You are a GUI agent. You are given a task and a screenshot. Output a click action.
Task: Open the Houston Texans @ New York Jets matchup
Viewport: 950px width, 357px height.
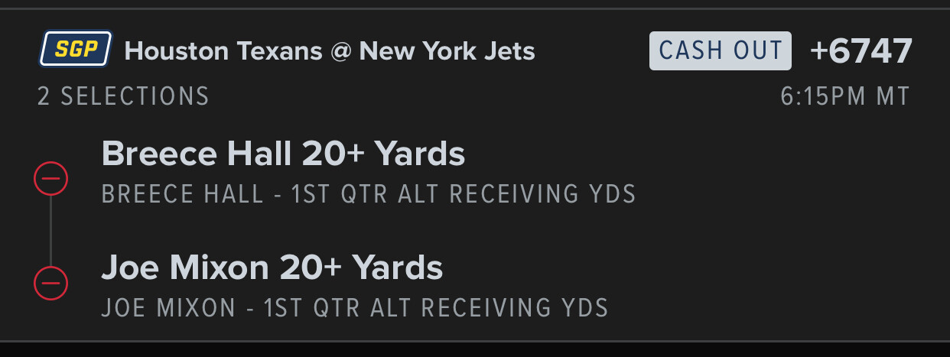330,51
